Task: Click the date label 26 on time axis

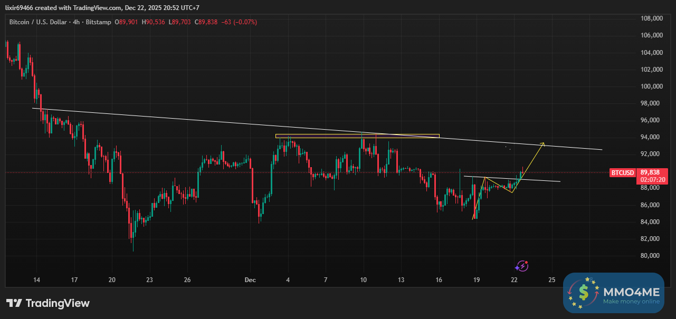Action: 187,279
